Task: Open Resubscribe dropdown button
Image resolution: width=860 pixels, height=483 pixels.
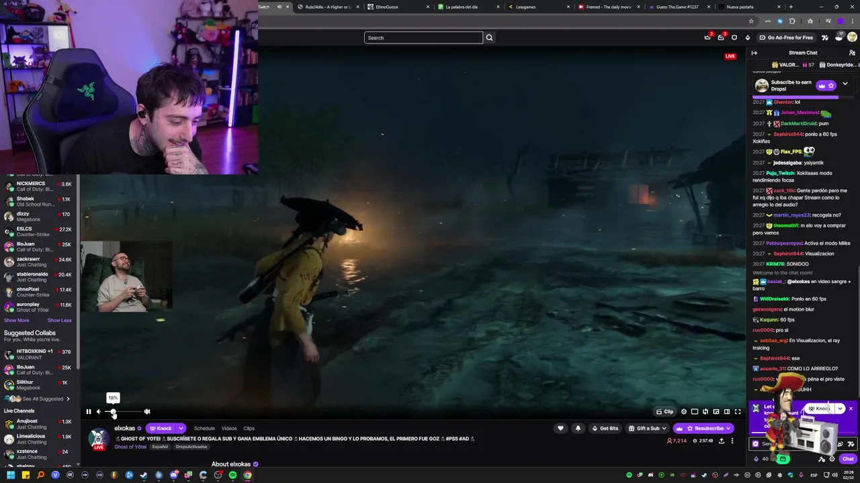Action: pyautogui.click(x=704, y=428)
